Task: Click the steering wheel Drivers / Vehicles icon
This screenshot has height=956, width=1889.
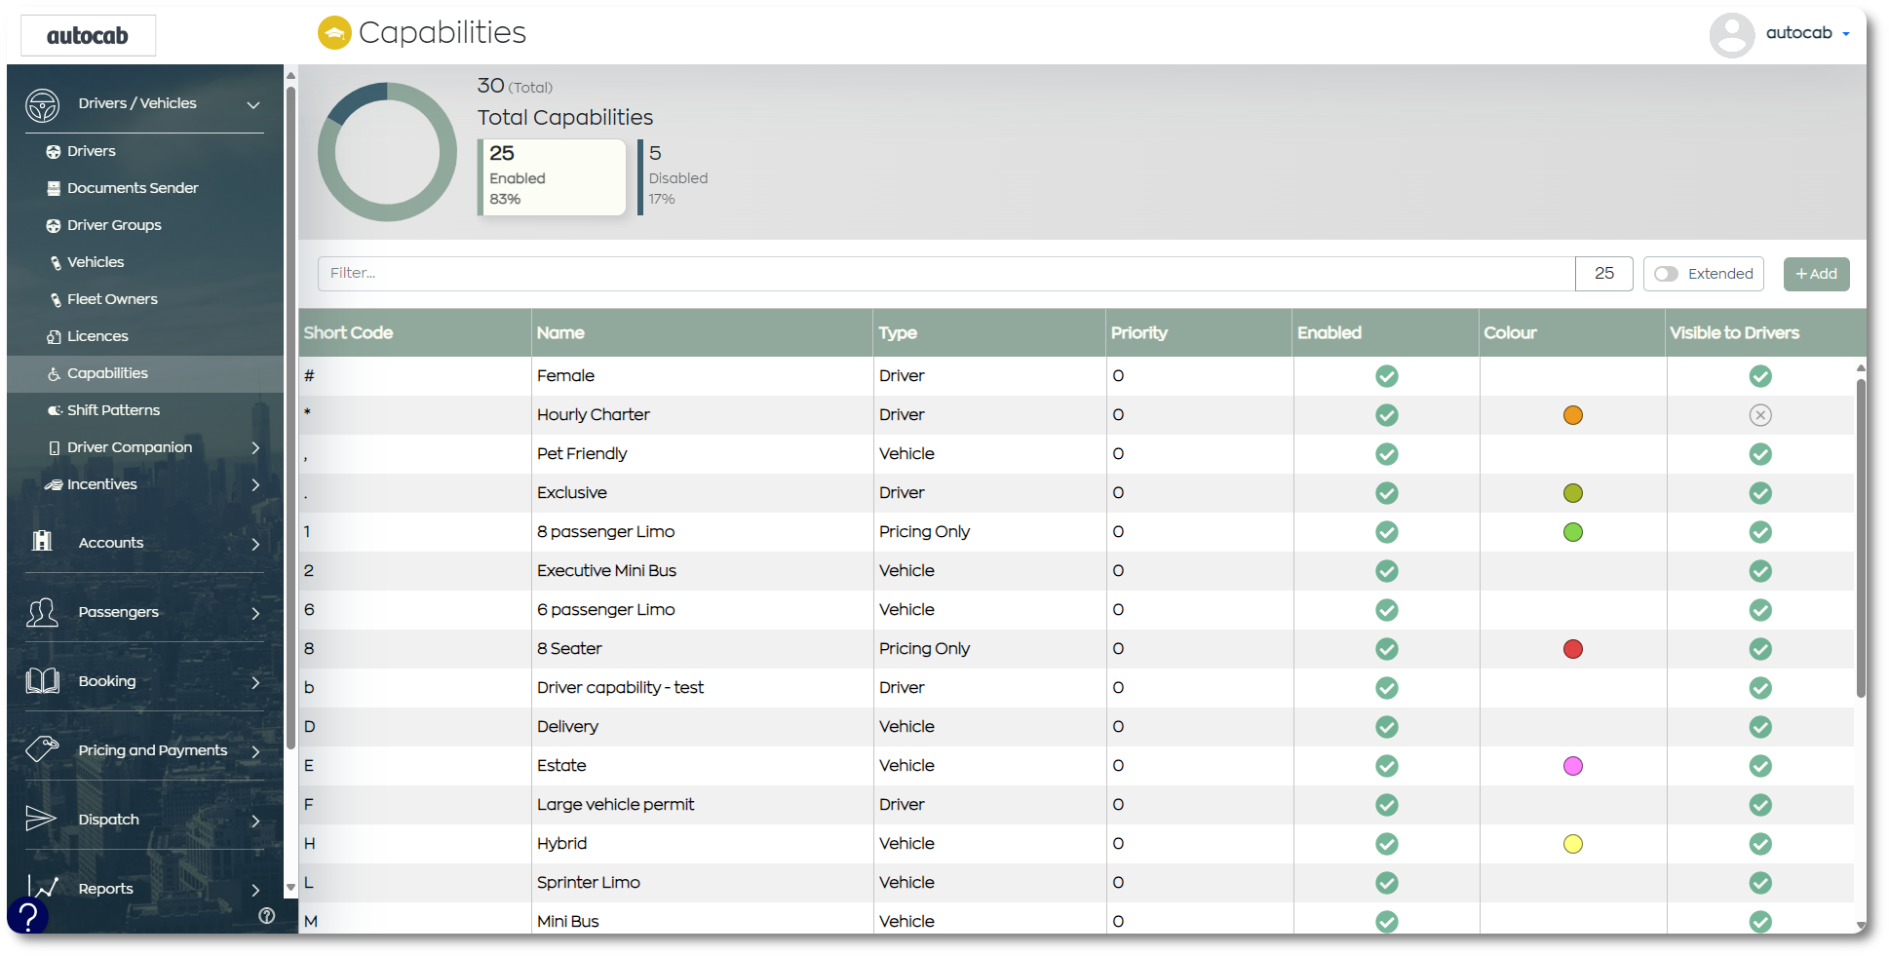Action: point(42,104)
